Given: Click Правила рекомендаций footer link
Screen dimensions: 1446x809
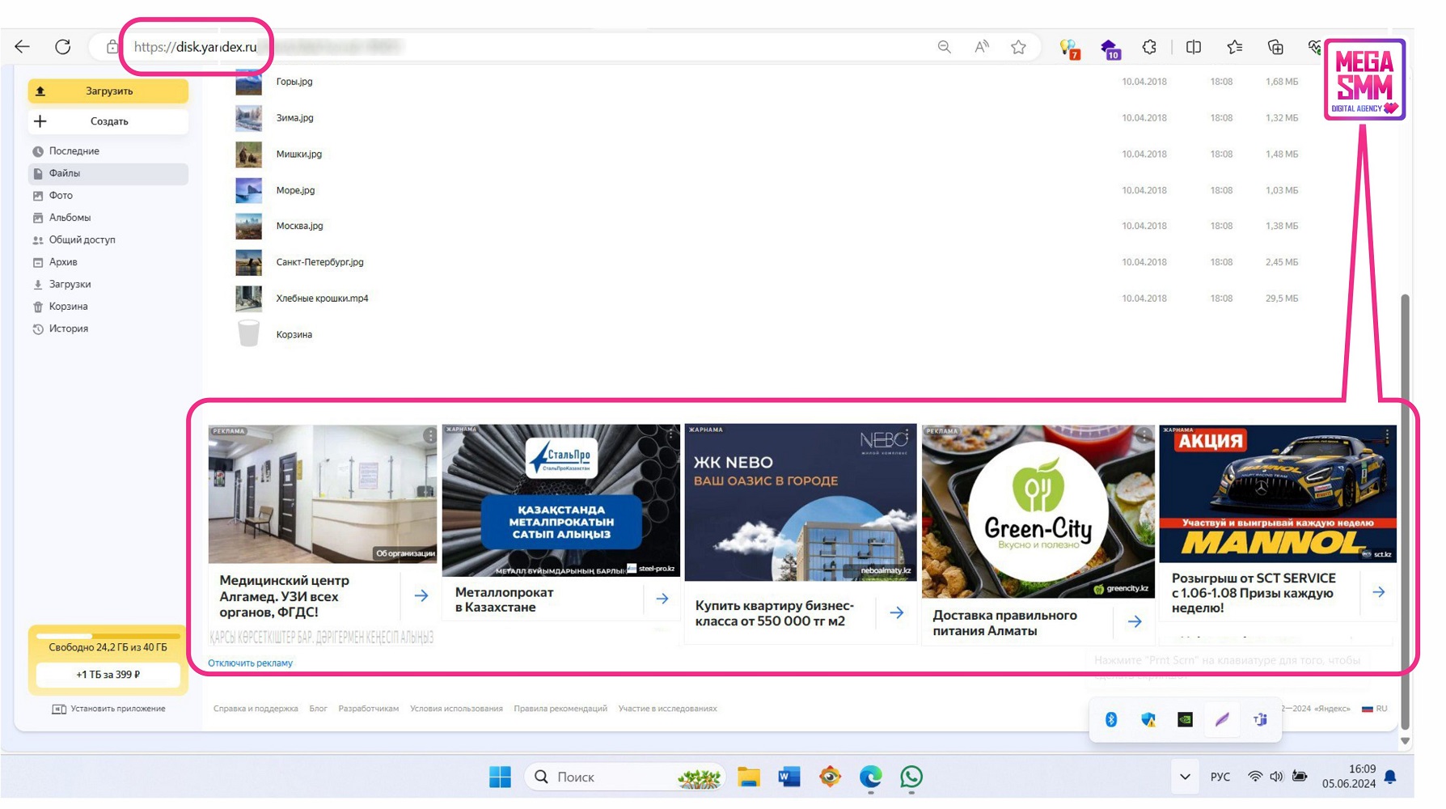Looking at the screenshot, I should pyautogui.click(x=560, y=709).
